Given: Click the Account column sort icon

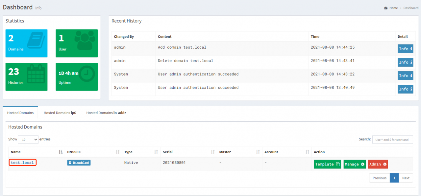Looking at the screenshot, I should [307, 152].
